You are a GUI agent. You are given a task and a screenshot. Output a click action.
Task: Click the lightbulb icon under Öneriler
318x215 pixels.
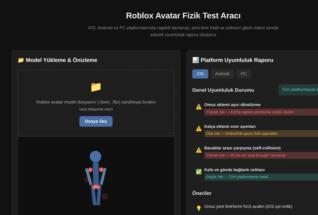[199, 208]
